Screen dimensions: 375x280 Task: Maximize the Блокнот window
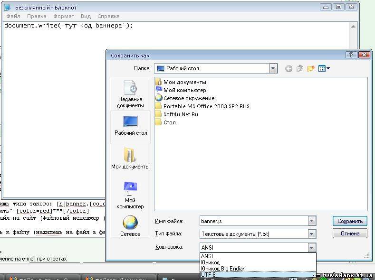pos(338,7)
